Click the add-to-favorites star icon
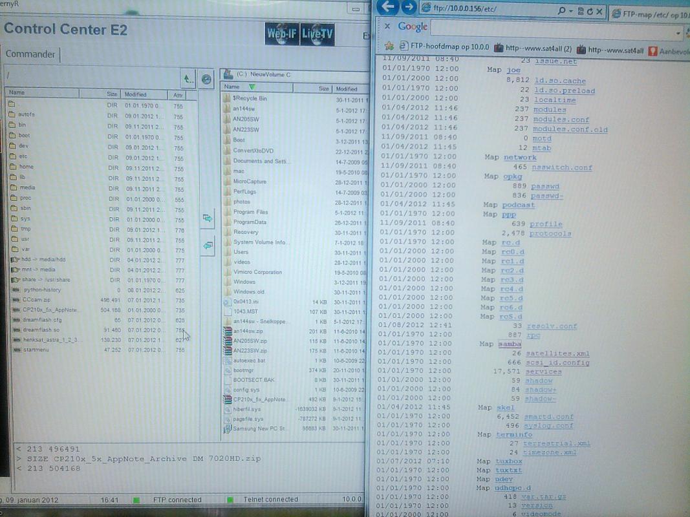The image size is (690, 517). (x=389, y=46)
